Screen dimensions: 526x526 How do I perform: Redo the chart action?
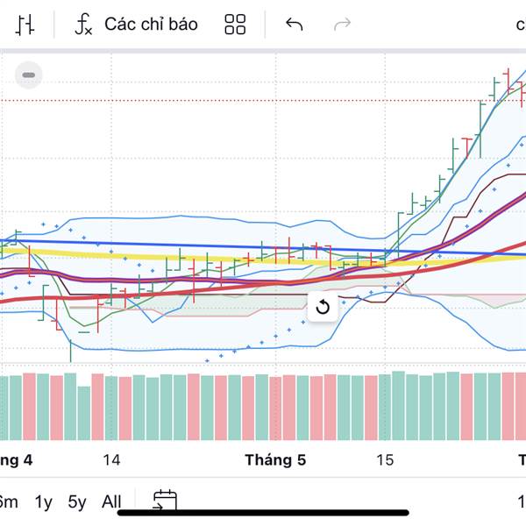pyautogui.click(x=342, y=25)
